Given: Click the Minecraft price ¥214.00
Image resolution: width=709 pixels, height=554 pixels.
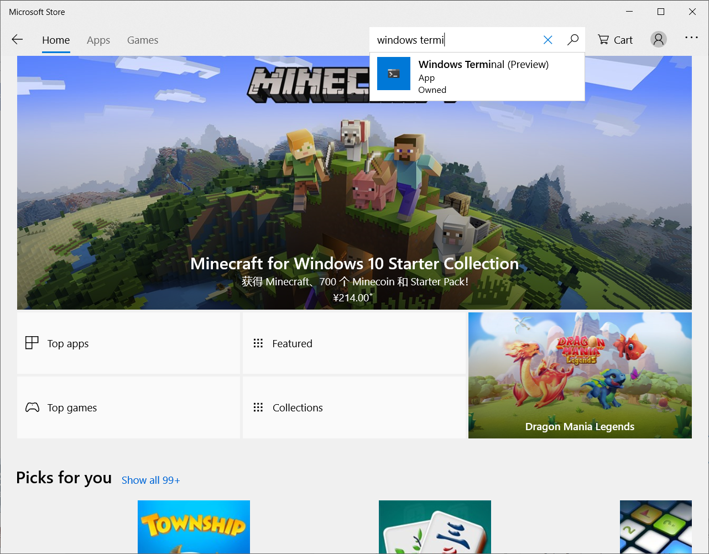Looking at the screenshot, I should click(353, 297).
